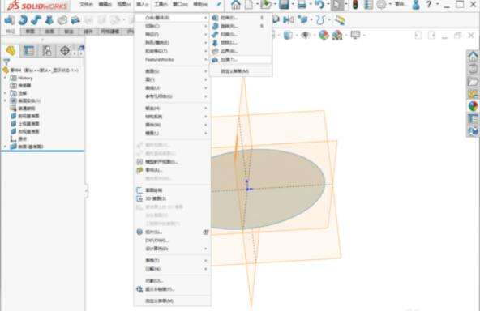Switch to the Sketch tab in CommandManager

[x=30, y=32]
